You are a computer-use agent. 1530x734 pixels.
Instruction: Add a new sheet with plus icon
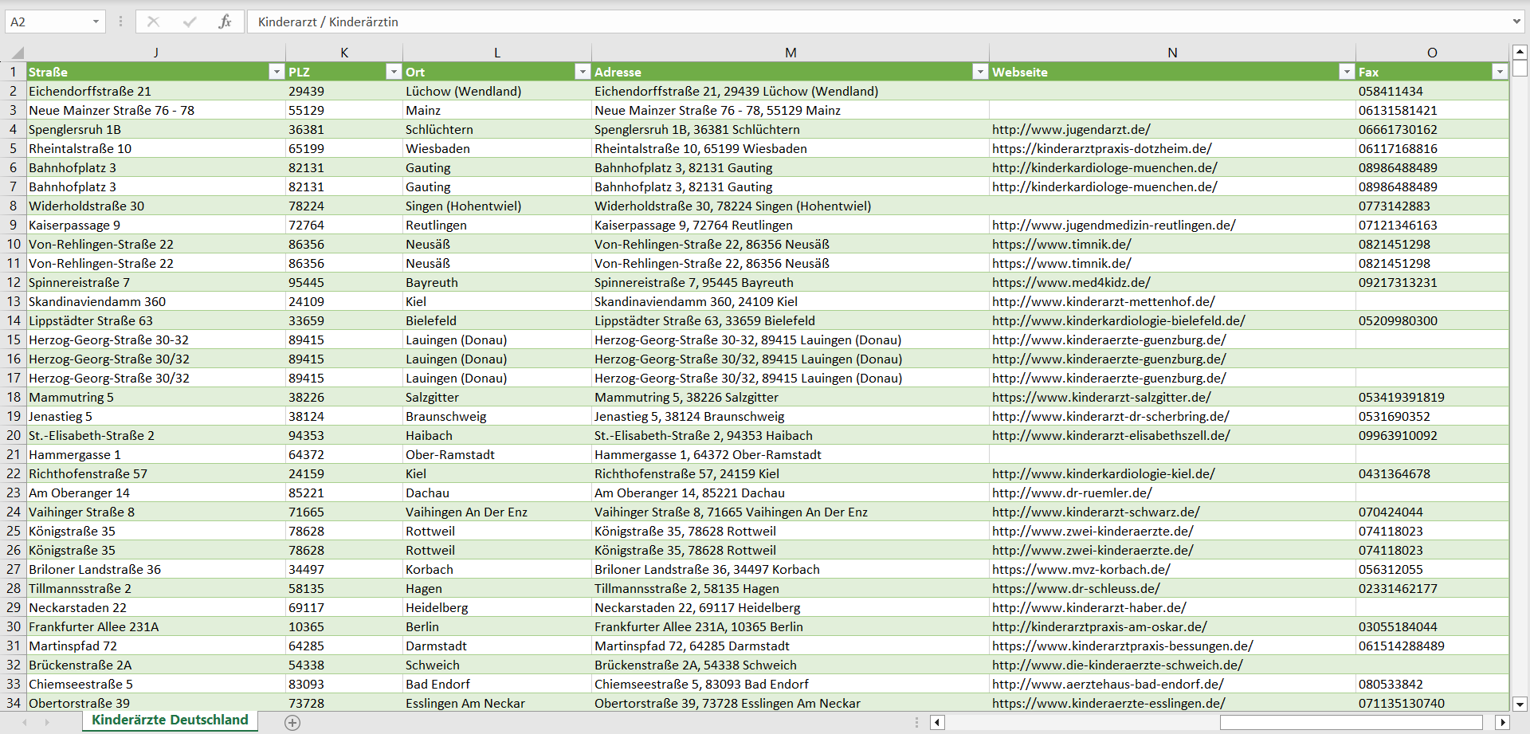point(292,723)
